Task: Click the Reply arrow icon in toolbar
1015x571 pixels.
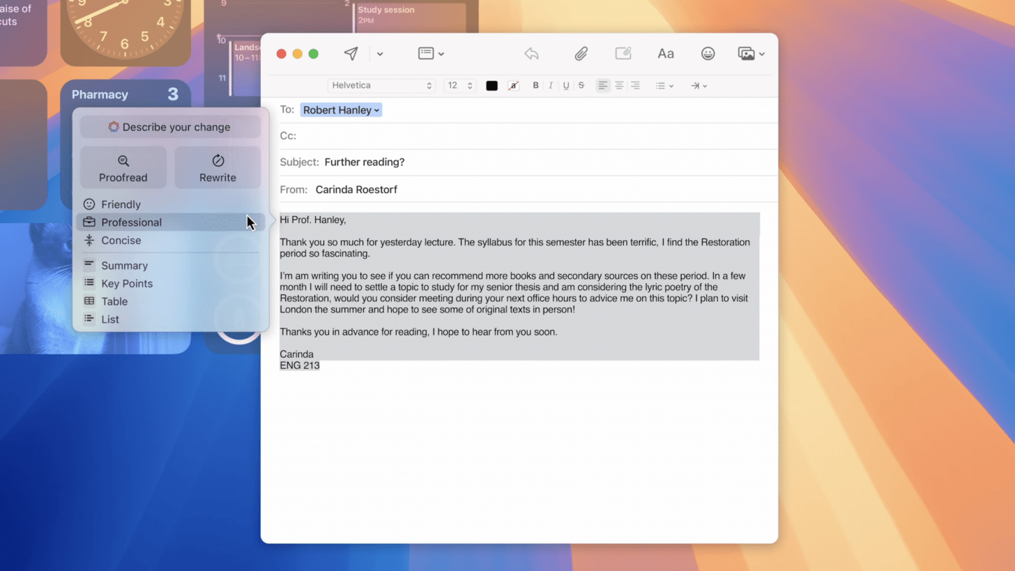Action: click(531, 54)
